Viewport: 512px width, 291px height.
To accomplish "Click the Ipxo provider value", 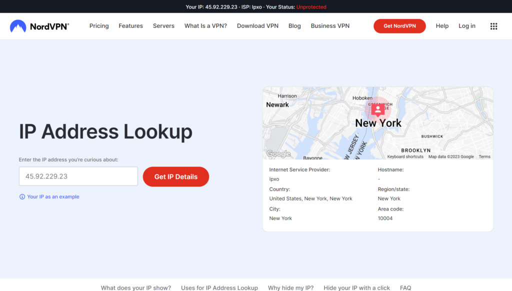I will [x=274, y=179].
